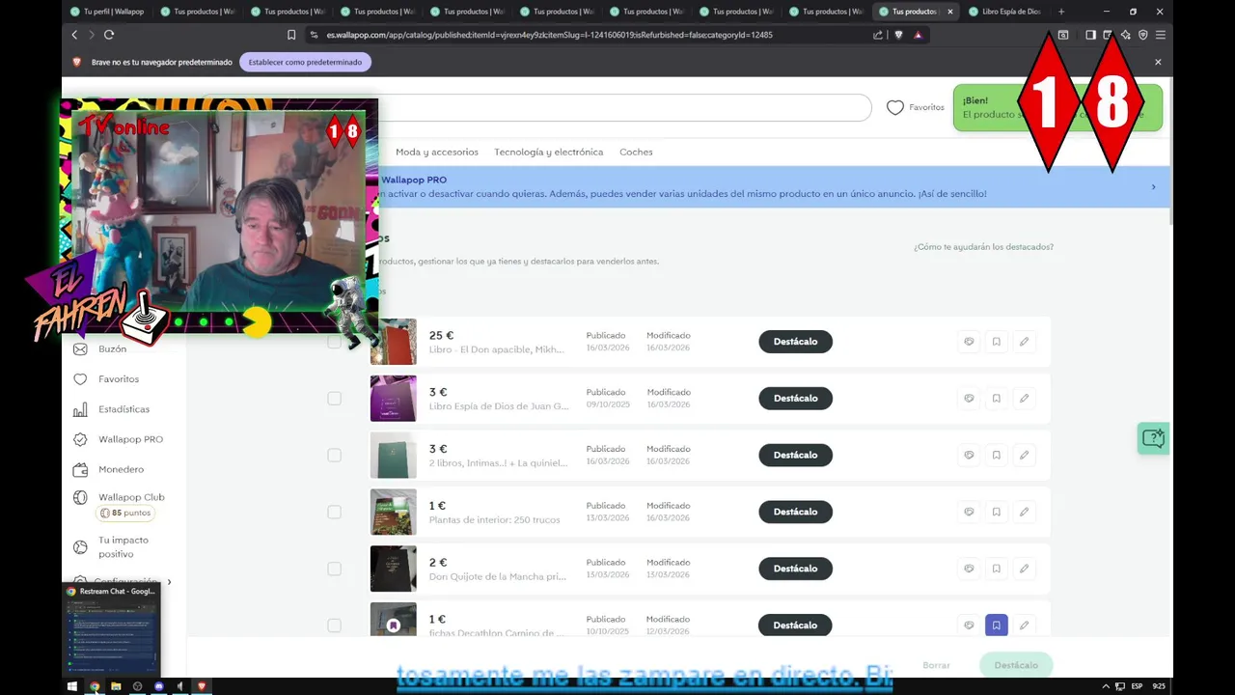Toggle reserve on Don Quijote de la Mancha
This screenshot has height=695, width=1235.
point(997,569)
